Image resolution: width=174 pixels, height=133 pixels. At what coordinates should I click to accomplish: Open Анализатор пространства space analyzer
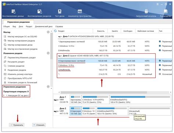(80, 13)
